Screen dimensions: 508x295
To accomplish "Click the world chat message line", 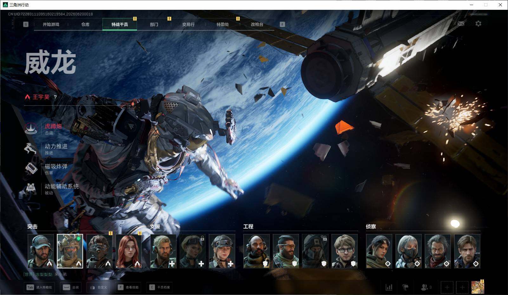I will tap(45, 274).
